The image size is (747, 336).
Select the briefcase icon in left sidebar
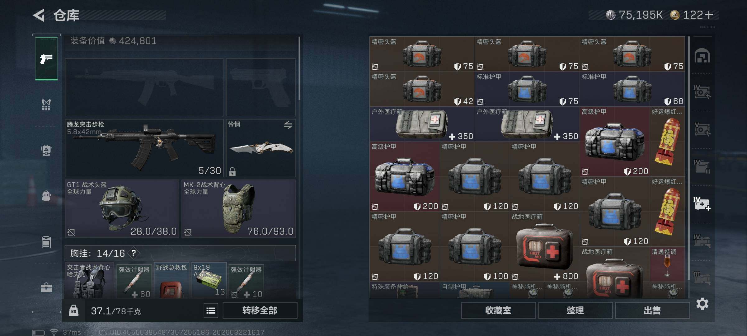(46, 287)
